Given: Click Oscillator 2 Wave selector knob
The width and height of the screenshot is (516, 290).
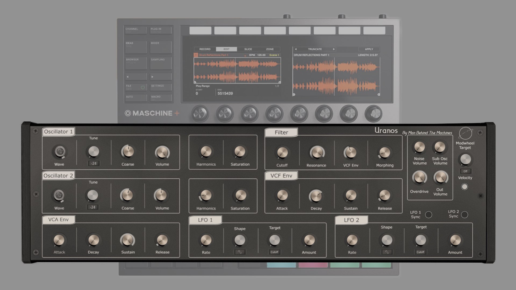Looking at the screenshot, I should click(x=59, y=195).
